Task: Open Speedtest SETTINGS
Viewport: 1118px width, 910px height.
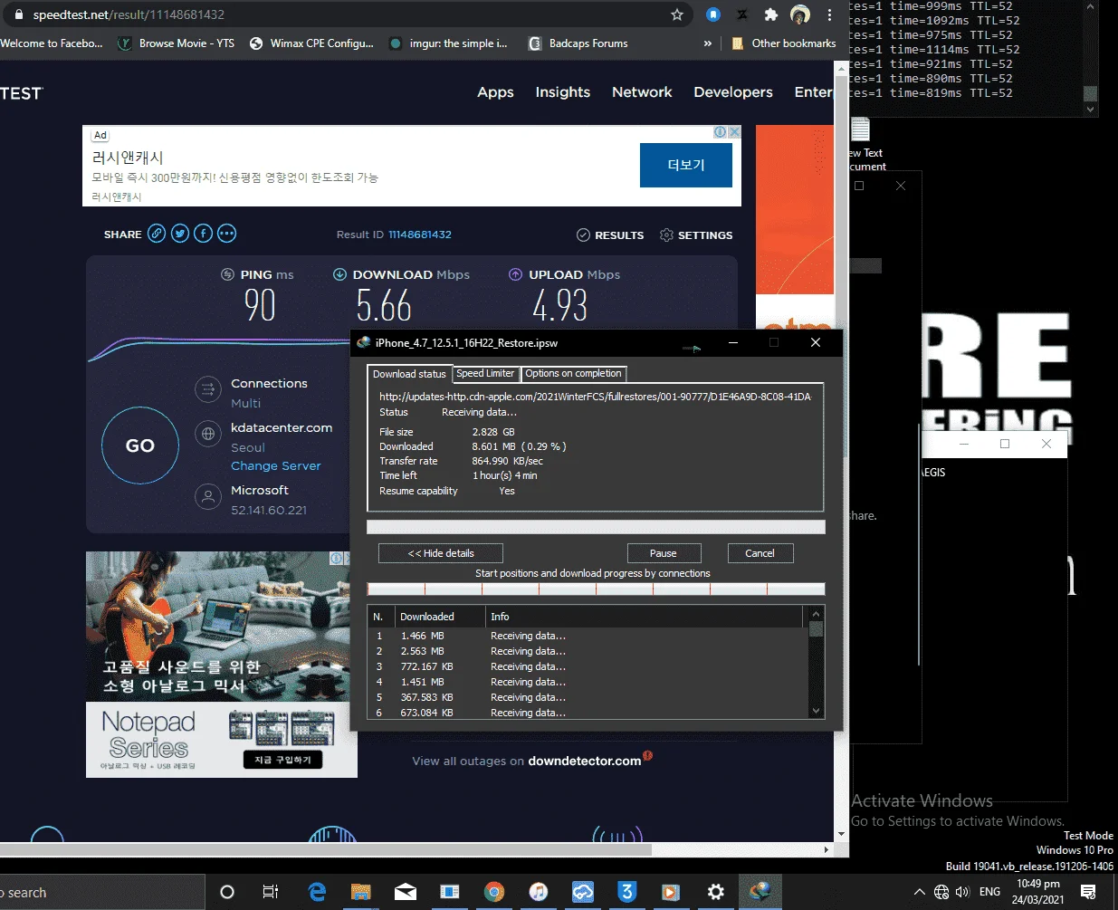Action: coord(696,235)
